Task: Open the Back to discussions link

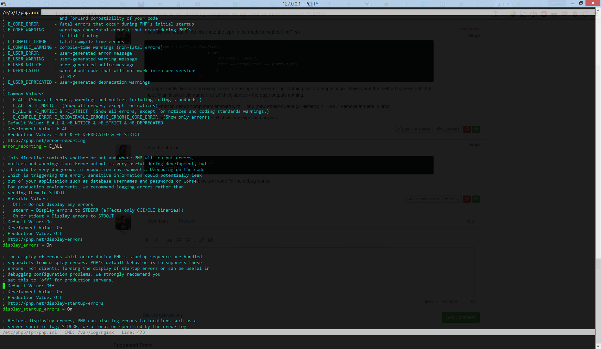Action: 162,315
